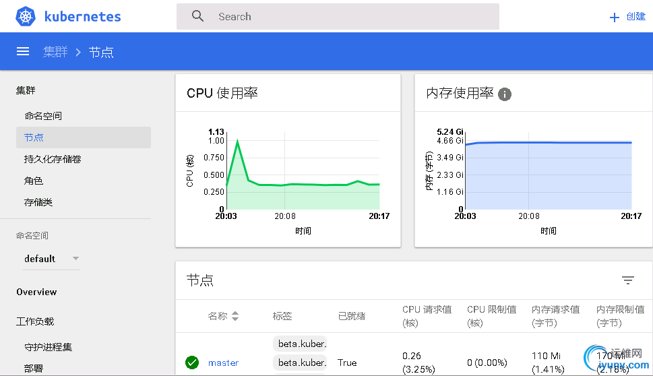Open 守护进程集 in the sidebar
Screen dimensions: 653x376
click(48, 347)
